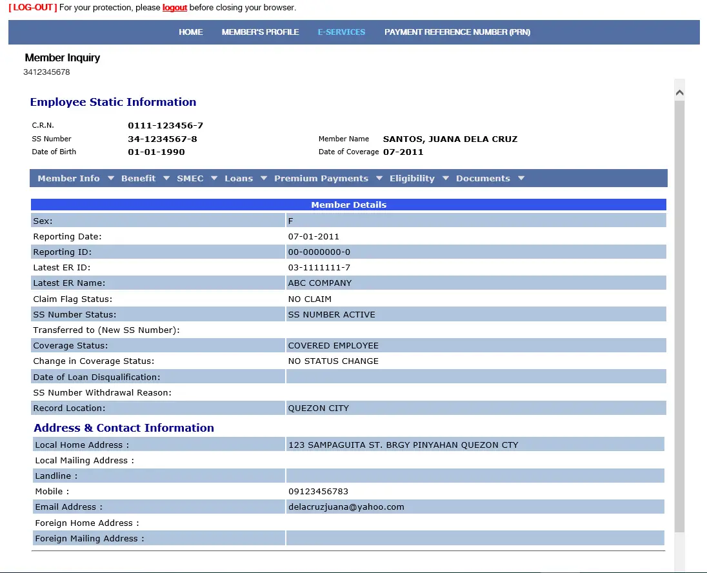Screen dimensions: 707x573
Task: Expand the Member Info dropdown
Action: [x=68, y=178]
